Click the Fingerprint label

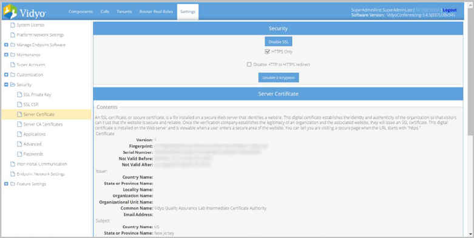click(141, 146)
